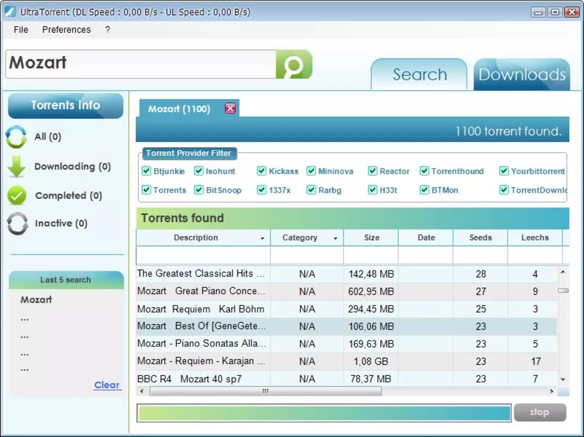Click the UltraTorrent title bar app icon
This screenshot has width=584, height=437.
tap(10, 12)
